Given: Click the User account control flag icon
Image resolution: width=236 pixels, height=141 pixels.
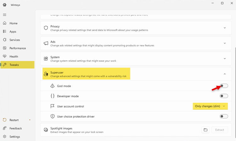Looking at the screenshot, I should 53,106.
